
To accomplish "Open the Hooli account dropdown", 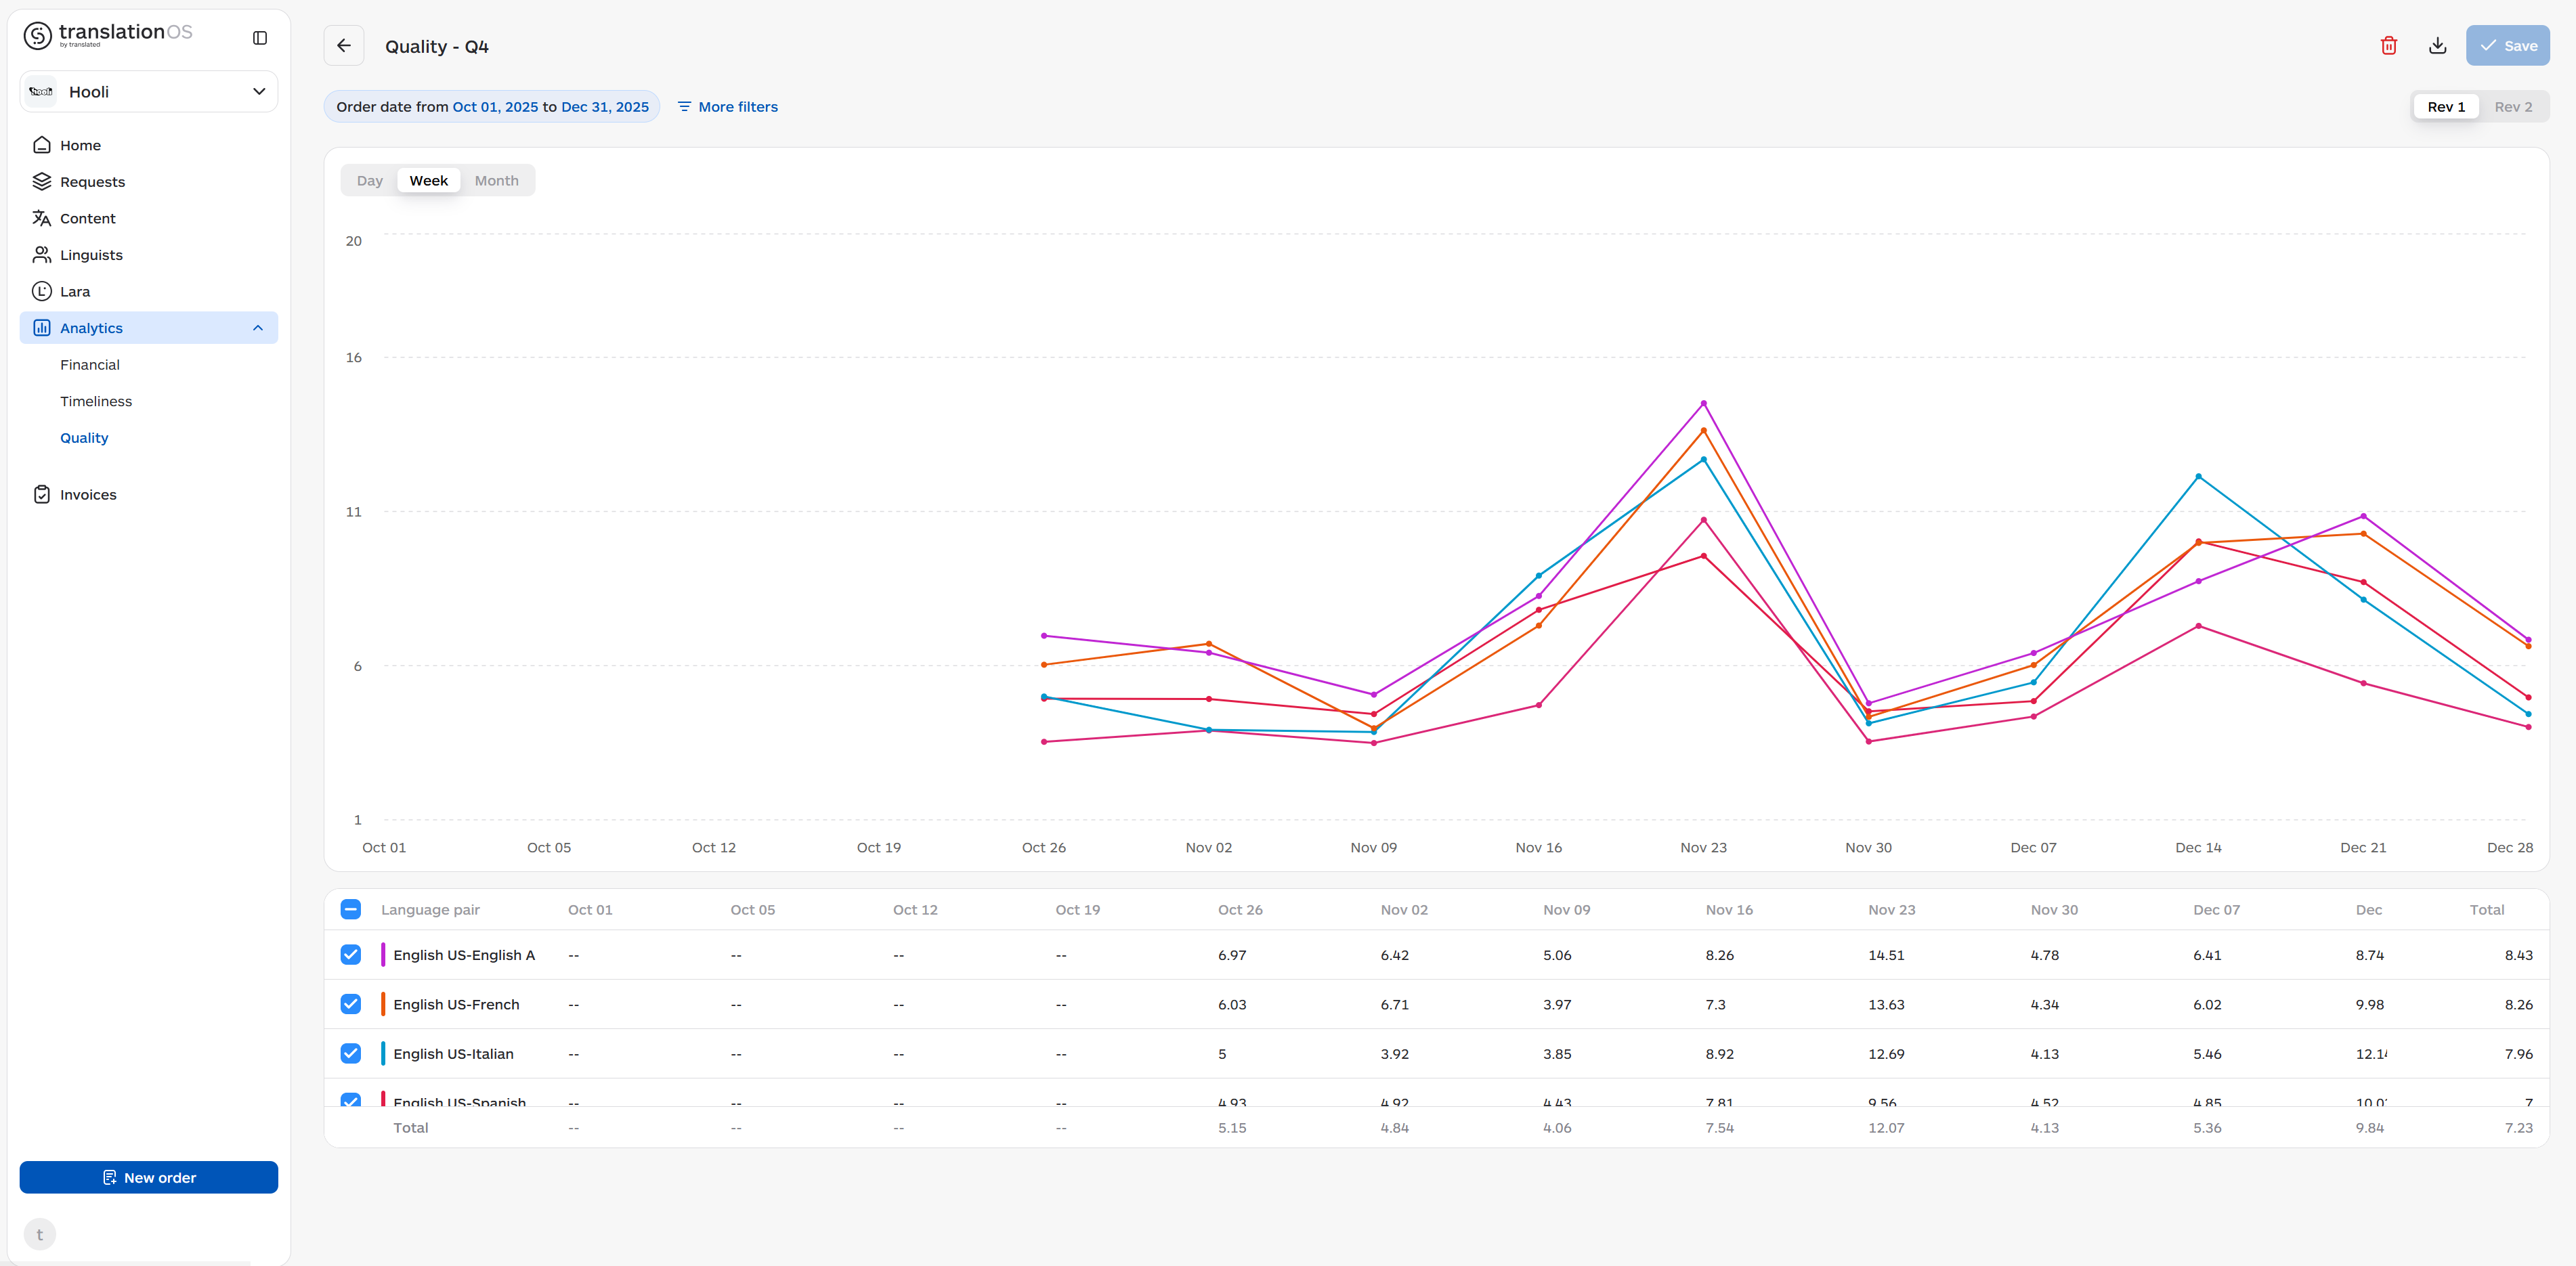I will pos(149,92).
